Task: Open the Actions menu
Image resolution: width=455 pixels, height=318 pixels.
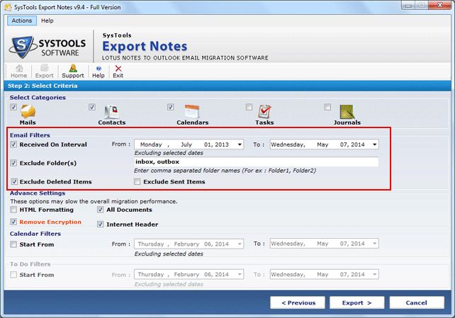Action: coord(22,21)
